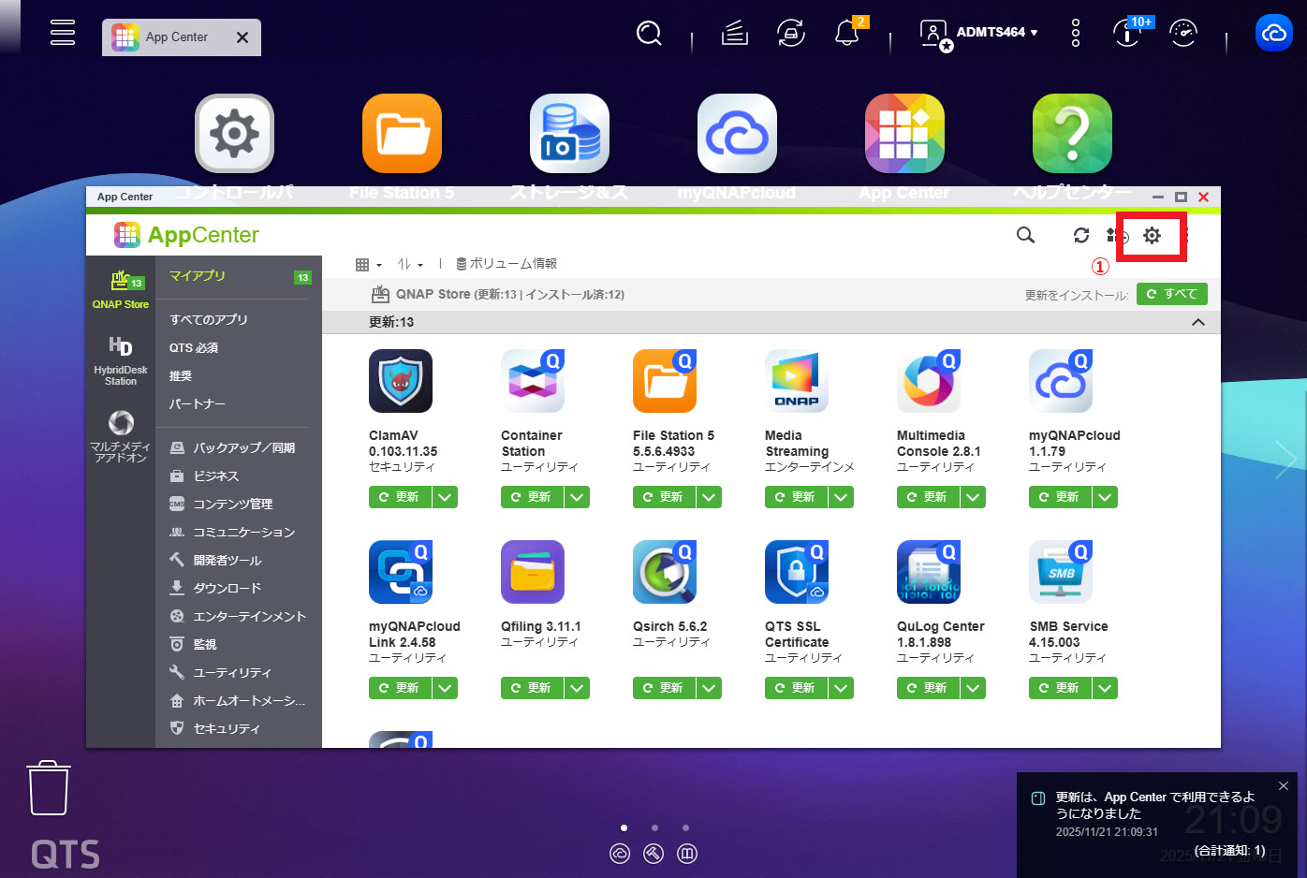1307x878 pixels.
Task: Click the ClamAV app icon
Action: (x=401, y=381)
